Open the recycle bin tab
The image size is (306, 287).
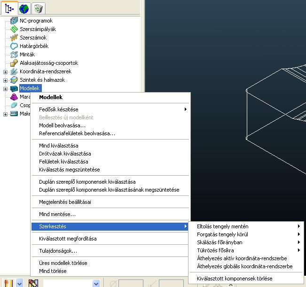tap(38, 9)
